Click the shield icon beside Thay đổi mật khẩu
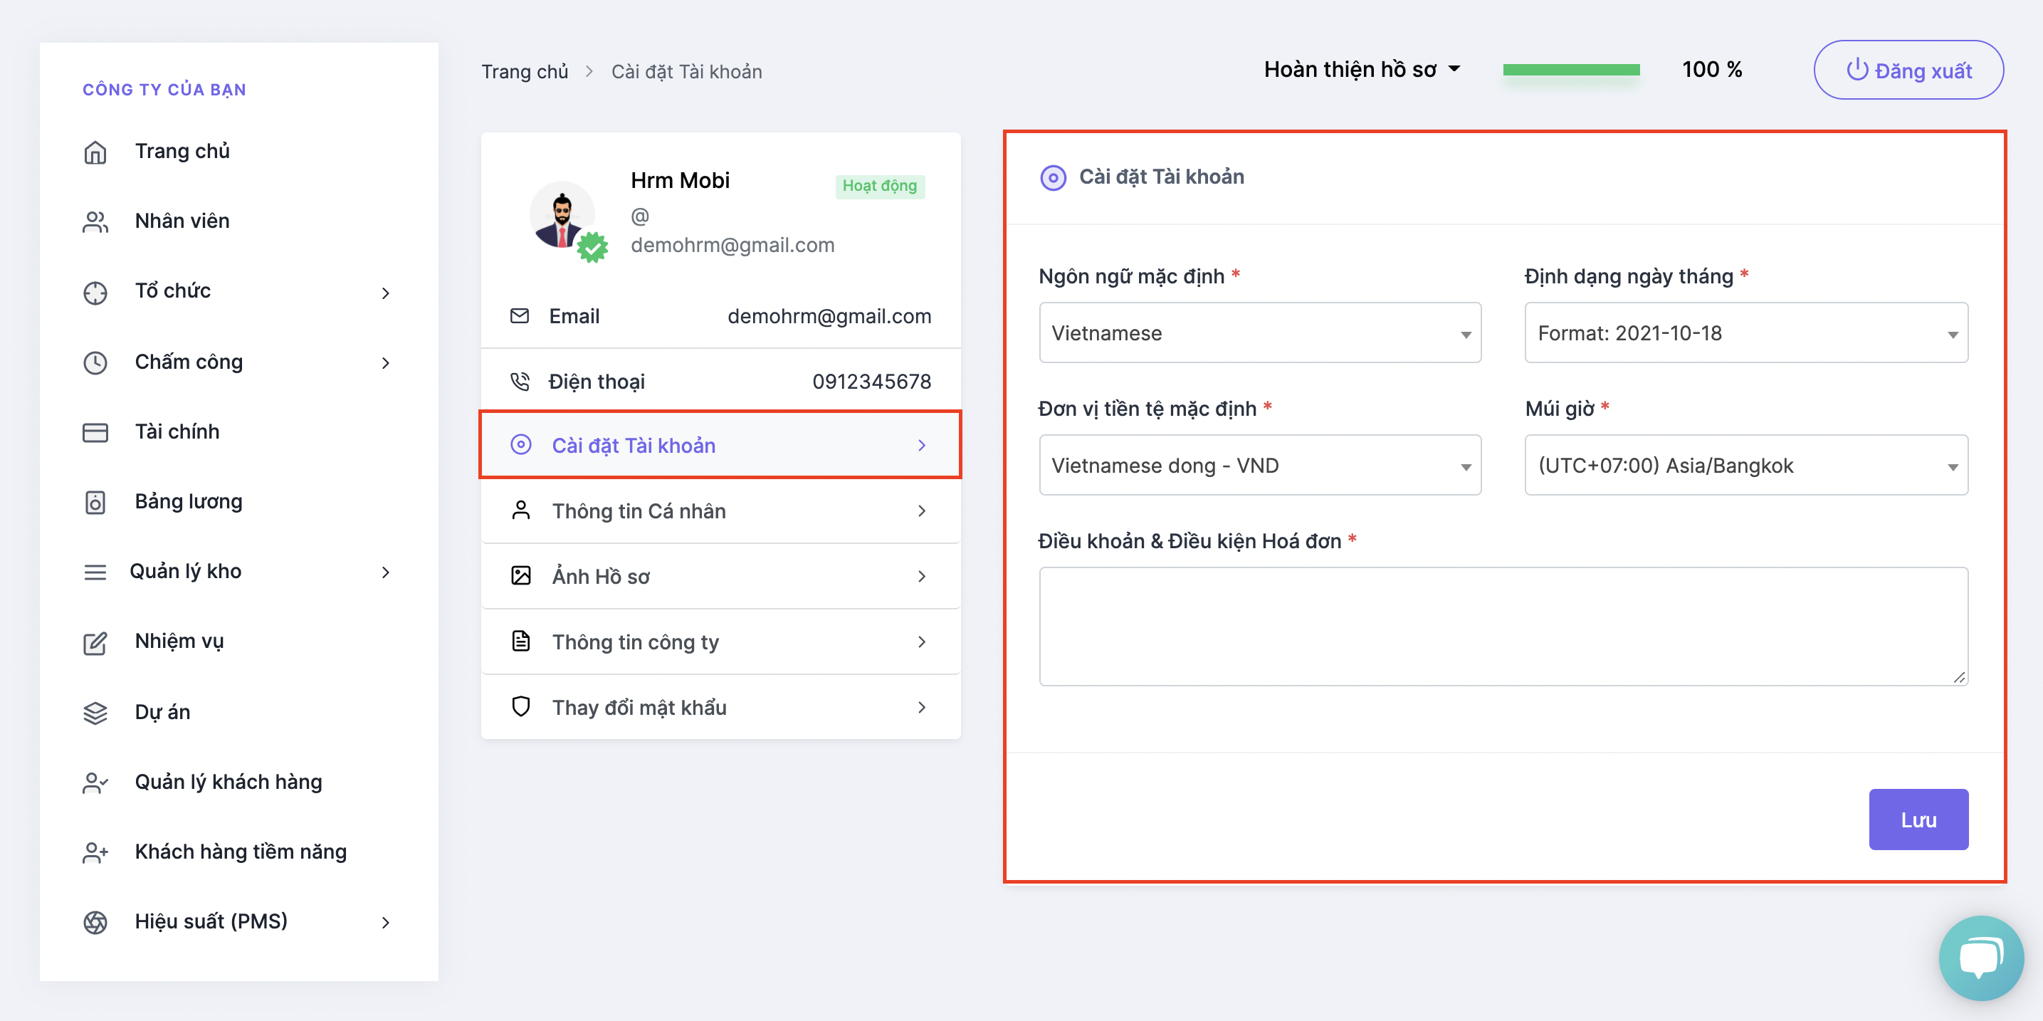2043x1021 pixels. point(521,706)
